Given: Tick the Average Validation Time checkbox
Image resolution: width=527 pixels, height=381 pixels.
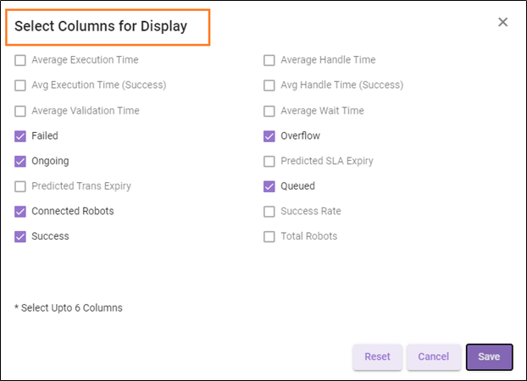Looking at the screenshot, I should (x=20, y=111).
